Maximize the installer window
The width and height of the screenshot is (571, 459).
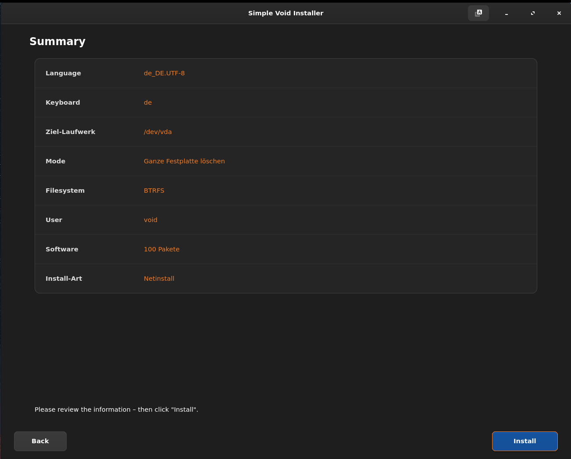(532, 13)
